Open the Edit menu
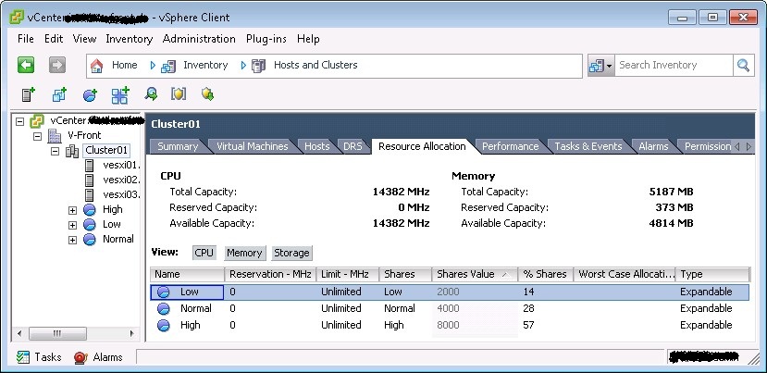The height and width of the screenshot is (373, 767). tap(54, 39)
